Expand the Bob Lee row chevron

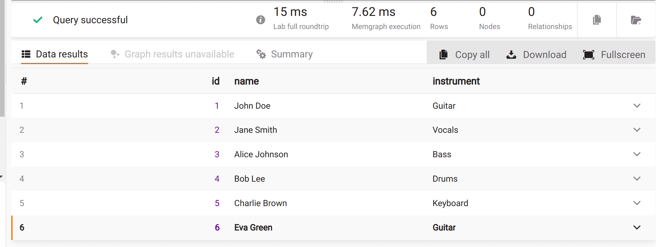[x=637, y=179]
